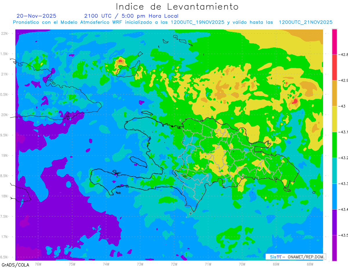Select the "75W" longitude axis label
This screenshot has width=348, height=268.
(x=72, y=264)
